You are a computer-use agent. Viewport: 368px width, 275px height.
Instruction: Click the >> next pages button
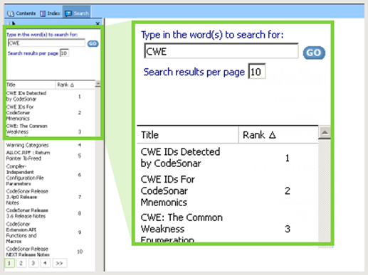coord(59,263)
